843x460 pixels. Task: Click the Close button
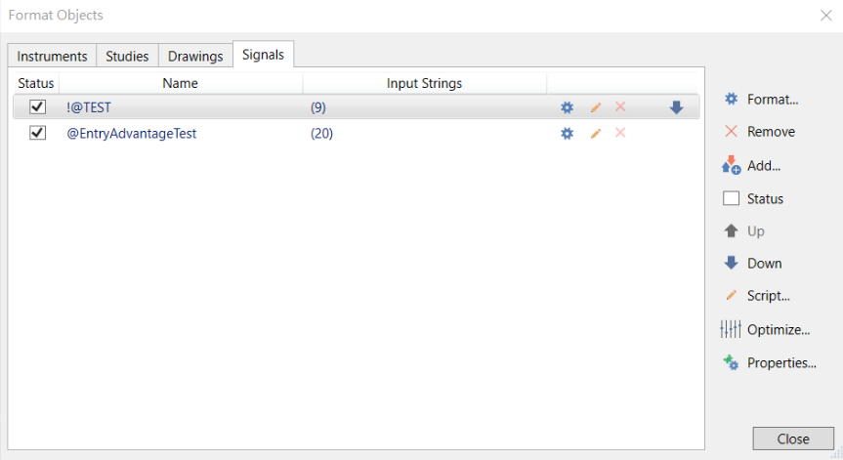[x=793, y=439]
